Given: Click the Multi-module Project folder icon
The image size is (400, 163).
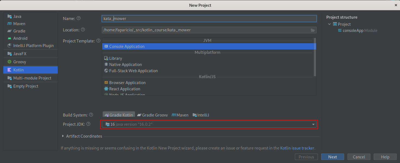Looking at the screenshot, I should click(9, 78).
